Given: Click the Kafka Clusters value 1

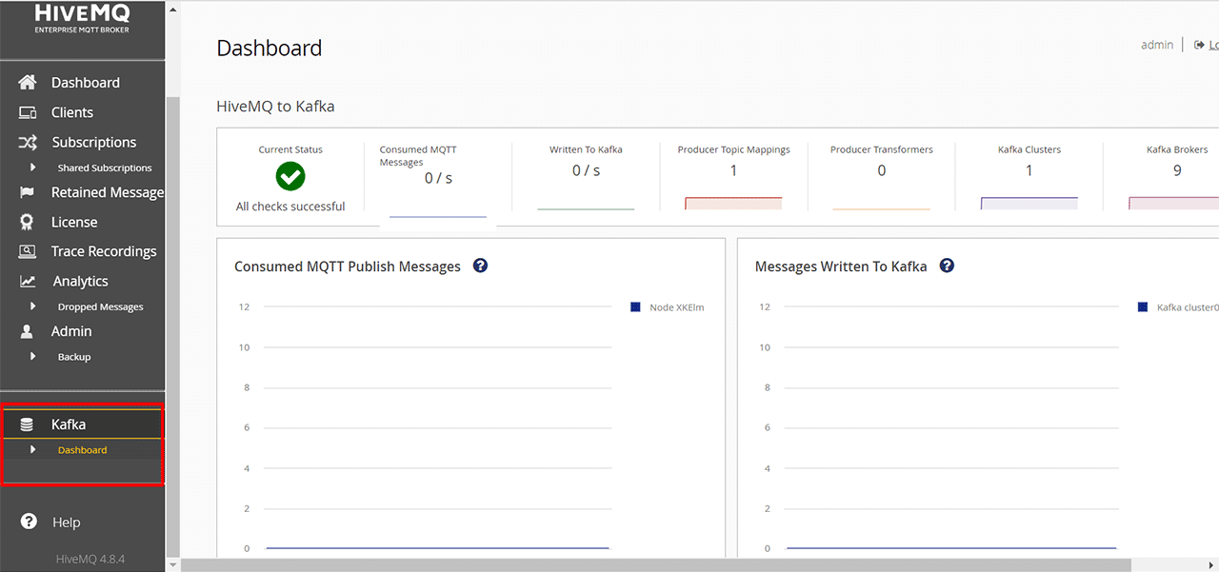Looking at the screenshot, I should (1029, 170).
